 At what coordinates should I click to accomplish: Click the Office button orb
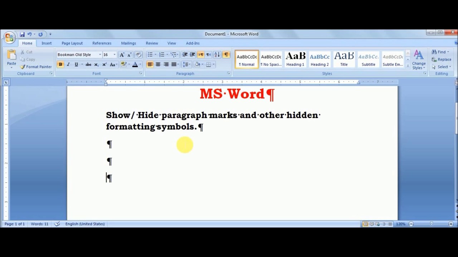9,37
